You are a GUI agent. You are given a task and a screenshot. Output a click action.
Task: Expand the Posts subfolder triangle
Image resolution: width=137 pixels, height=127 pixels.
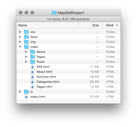coord(26,62)
